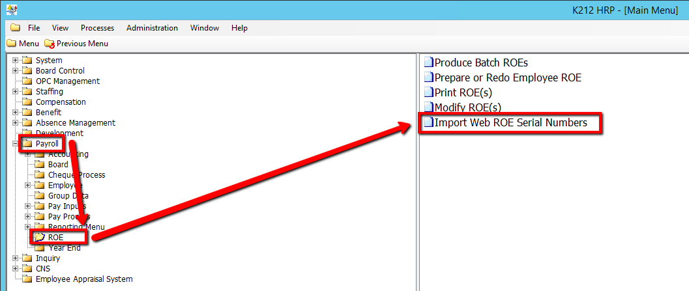
Task: Click the Previous Menu toolbar icon
Action: [x=50, y=44]
